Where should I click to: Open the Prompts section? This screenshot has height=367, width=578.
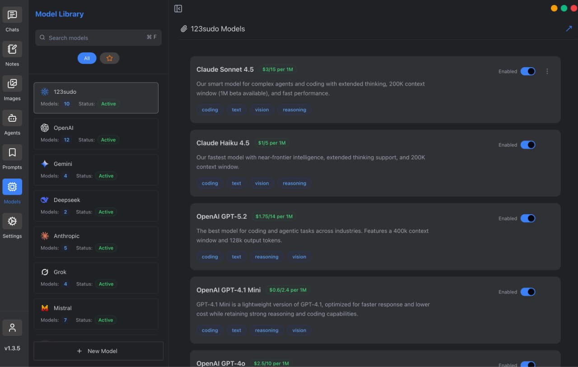pyautogui.click(x=12, y=152)
